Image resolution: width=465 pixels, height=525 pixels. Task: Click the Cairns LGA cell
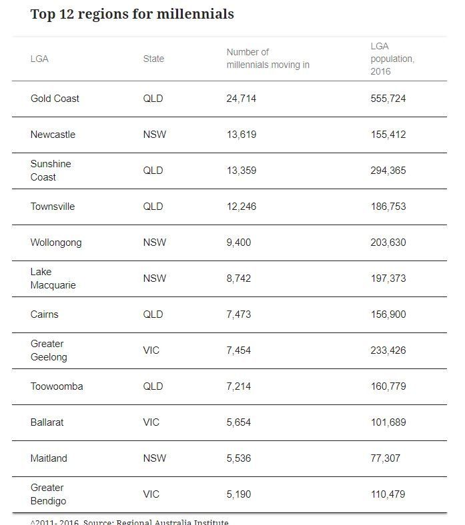pos(44,314)
